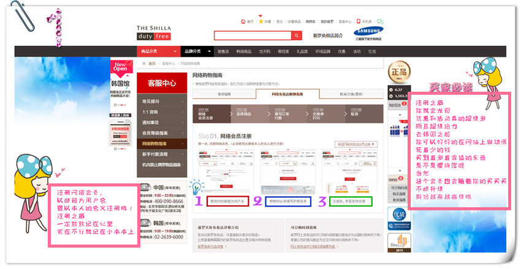Open 优惠 in the navigation bar
Viewport: 521px width, 269px height.
[x=341, y=52]
